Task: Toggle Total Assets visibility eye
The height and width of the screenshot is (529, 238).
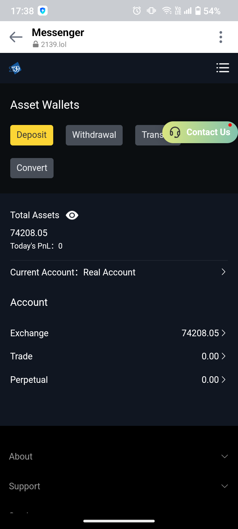Action: point(72,215)
